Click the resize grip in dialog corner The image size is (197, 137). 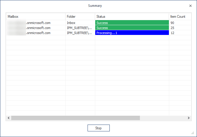point(193,133)
